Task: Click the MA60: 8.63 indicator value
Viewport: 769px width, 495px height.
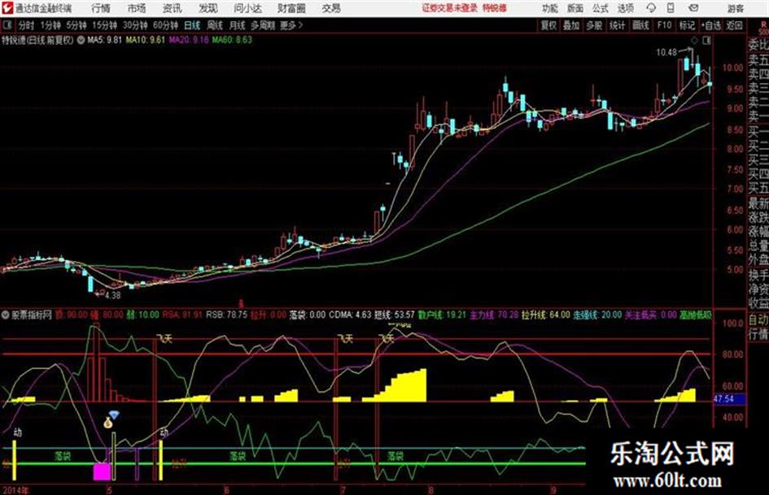Action: [232, 40]
